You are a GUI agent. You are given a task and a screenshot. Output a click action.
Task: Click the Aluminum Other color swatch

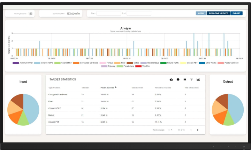16,63
